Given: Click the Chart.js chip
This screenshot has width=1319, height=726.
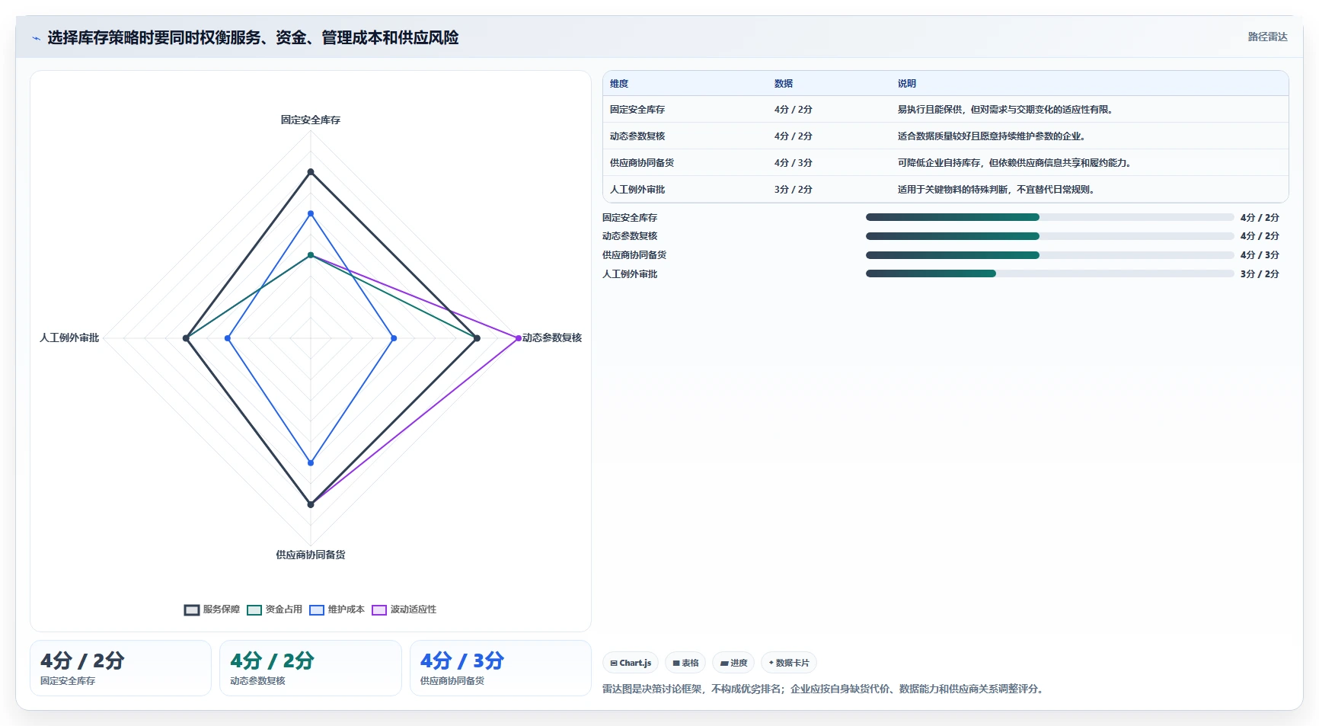Looking at the screenshot, I should 631,663.
